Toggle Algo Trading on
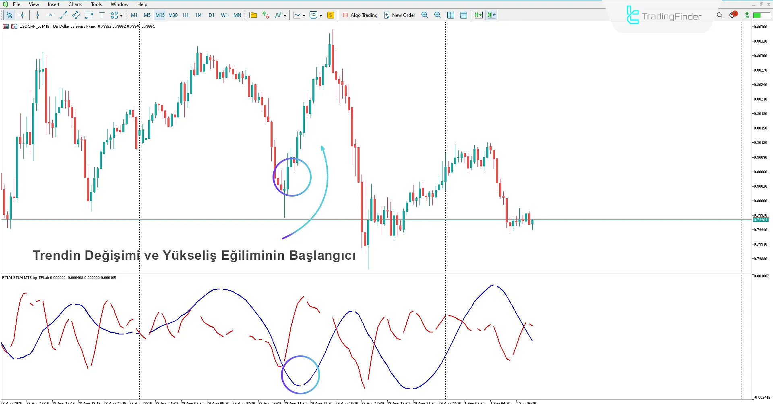The image size is (773, 404). [360, 15]
